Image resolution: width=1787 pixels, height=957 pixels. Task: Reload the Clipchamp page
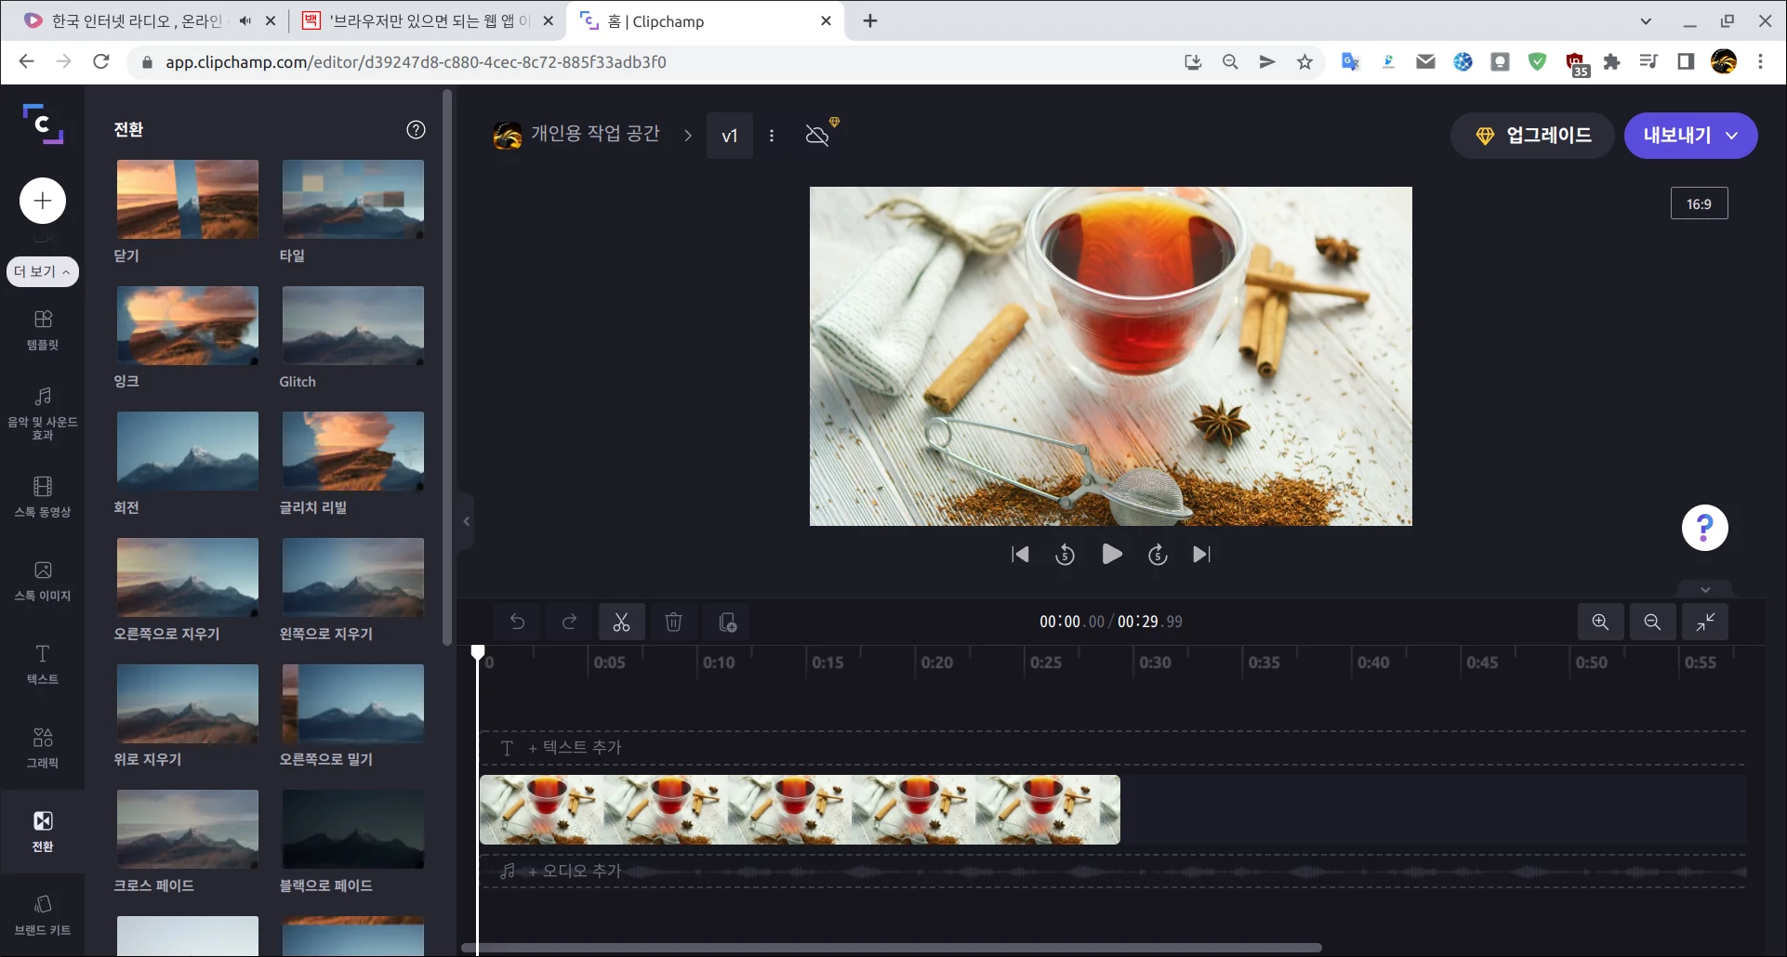click(101, 62)
